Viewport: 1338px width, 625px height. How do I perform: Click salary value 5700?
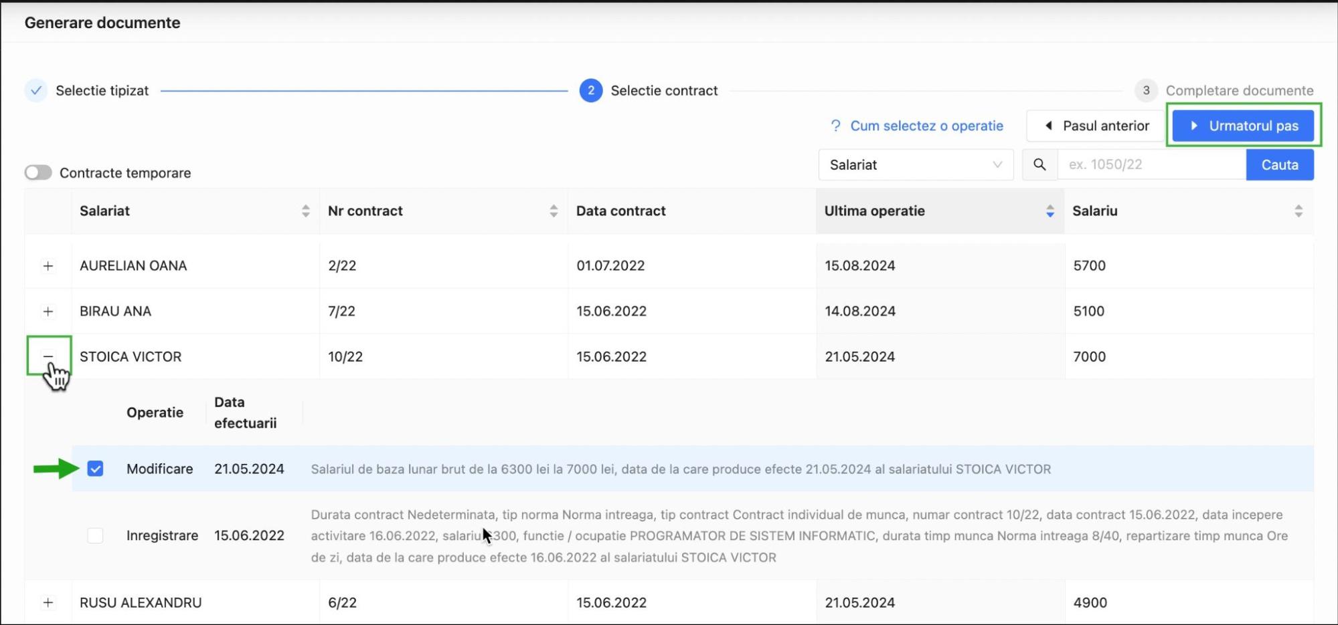click(x=1089, y=266)
